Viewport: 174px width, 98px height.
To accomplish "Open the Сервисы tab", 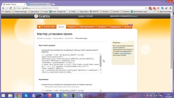I will 72,27.
